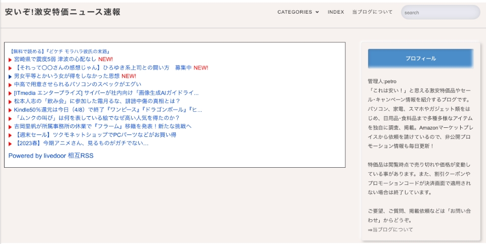Open 当ブログについて in the top navigation
Viewport: 486px width, 244px height.
[x=372, y=12]
